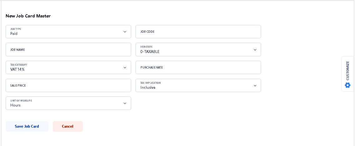This screenshot has height=146, width=355.
Task: Focus the Purchase Rate input
Action: pos(198,68)
